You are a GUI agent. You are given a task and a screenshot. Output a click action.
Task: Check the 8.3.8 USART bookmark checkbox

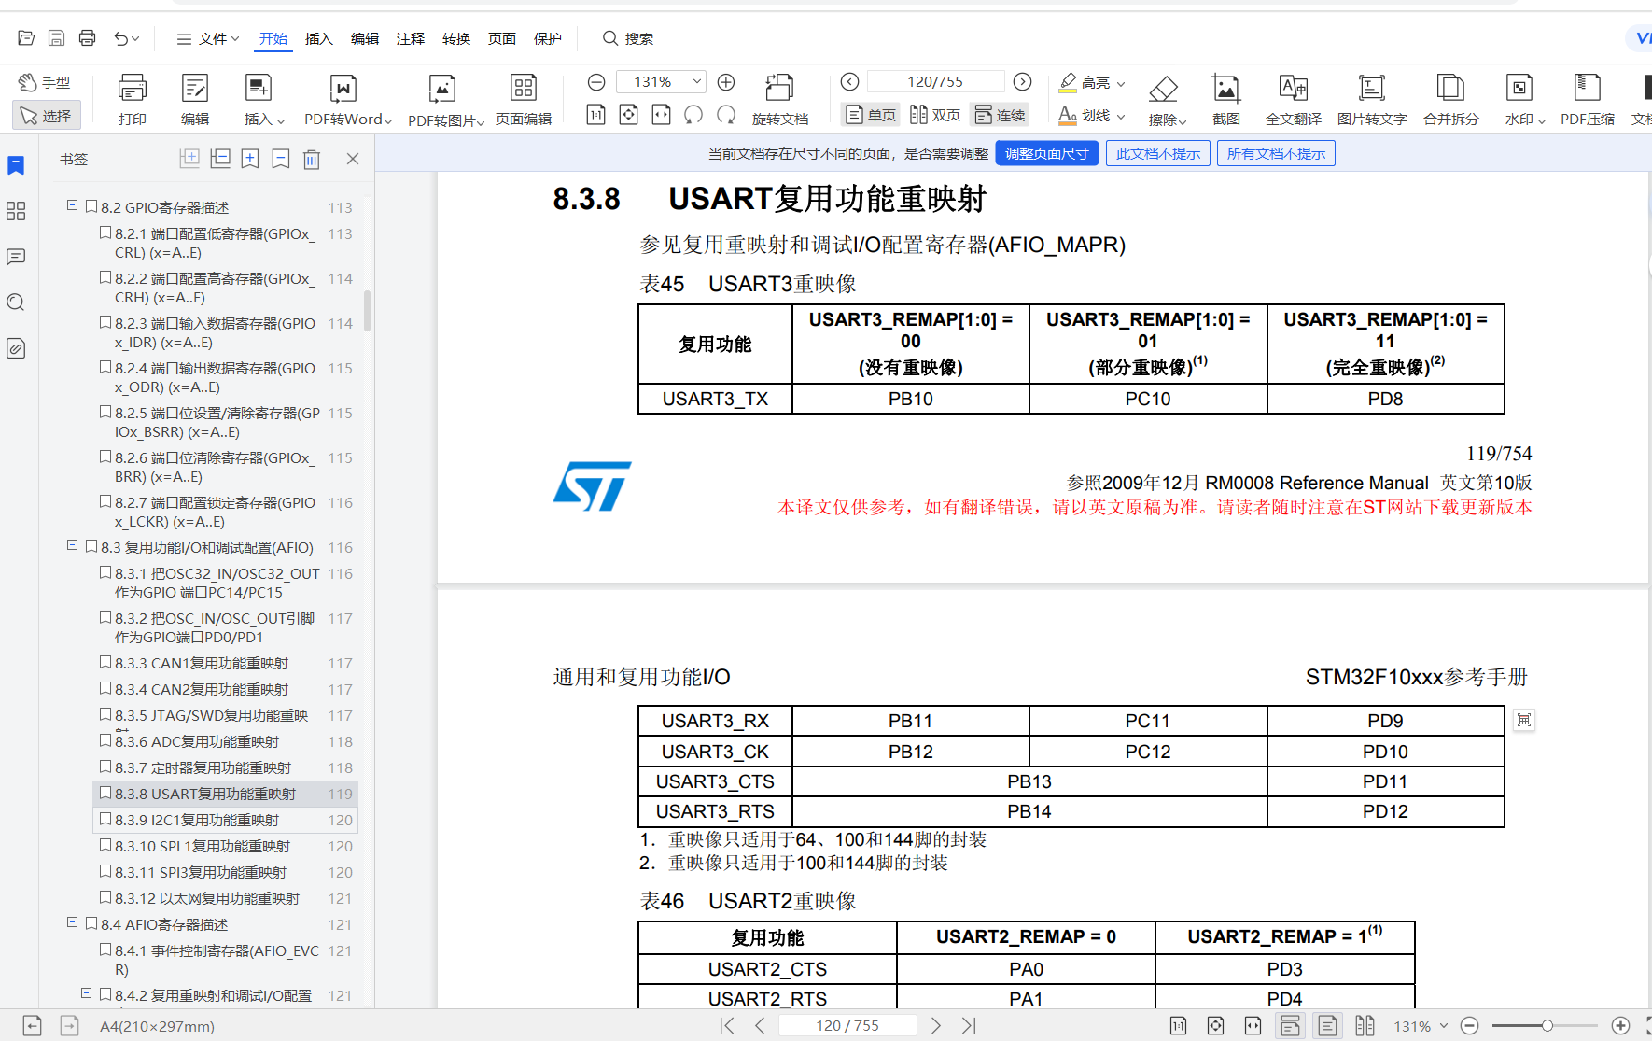coord(105,793)
